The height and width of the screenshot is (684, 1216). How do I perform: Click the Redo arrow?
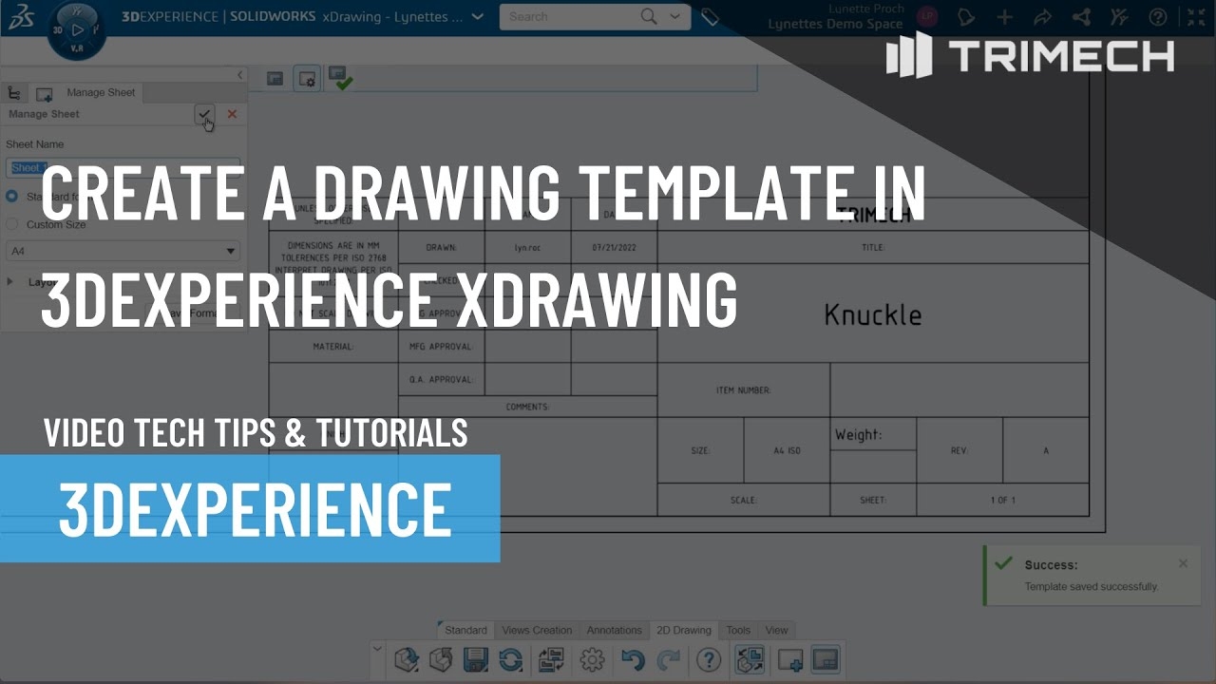(x=670, y=659)
